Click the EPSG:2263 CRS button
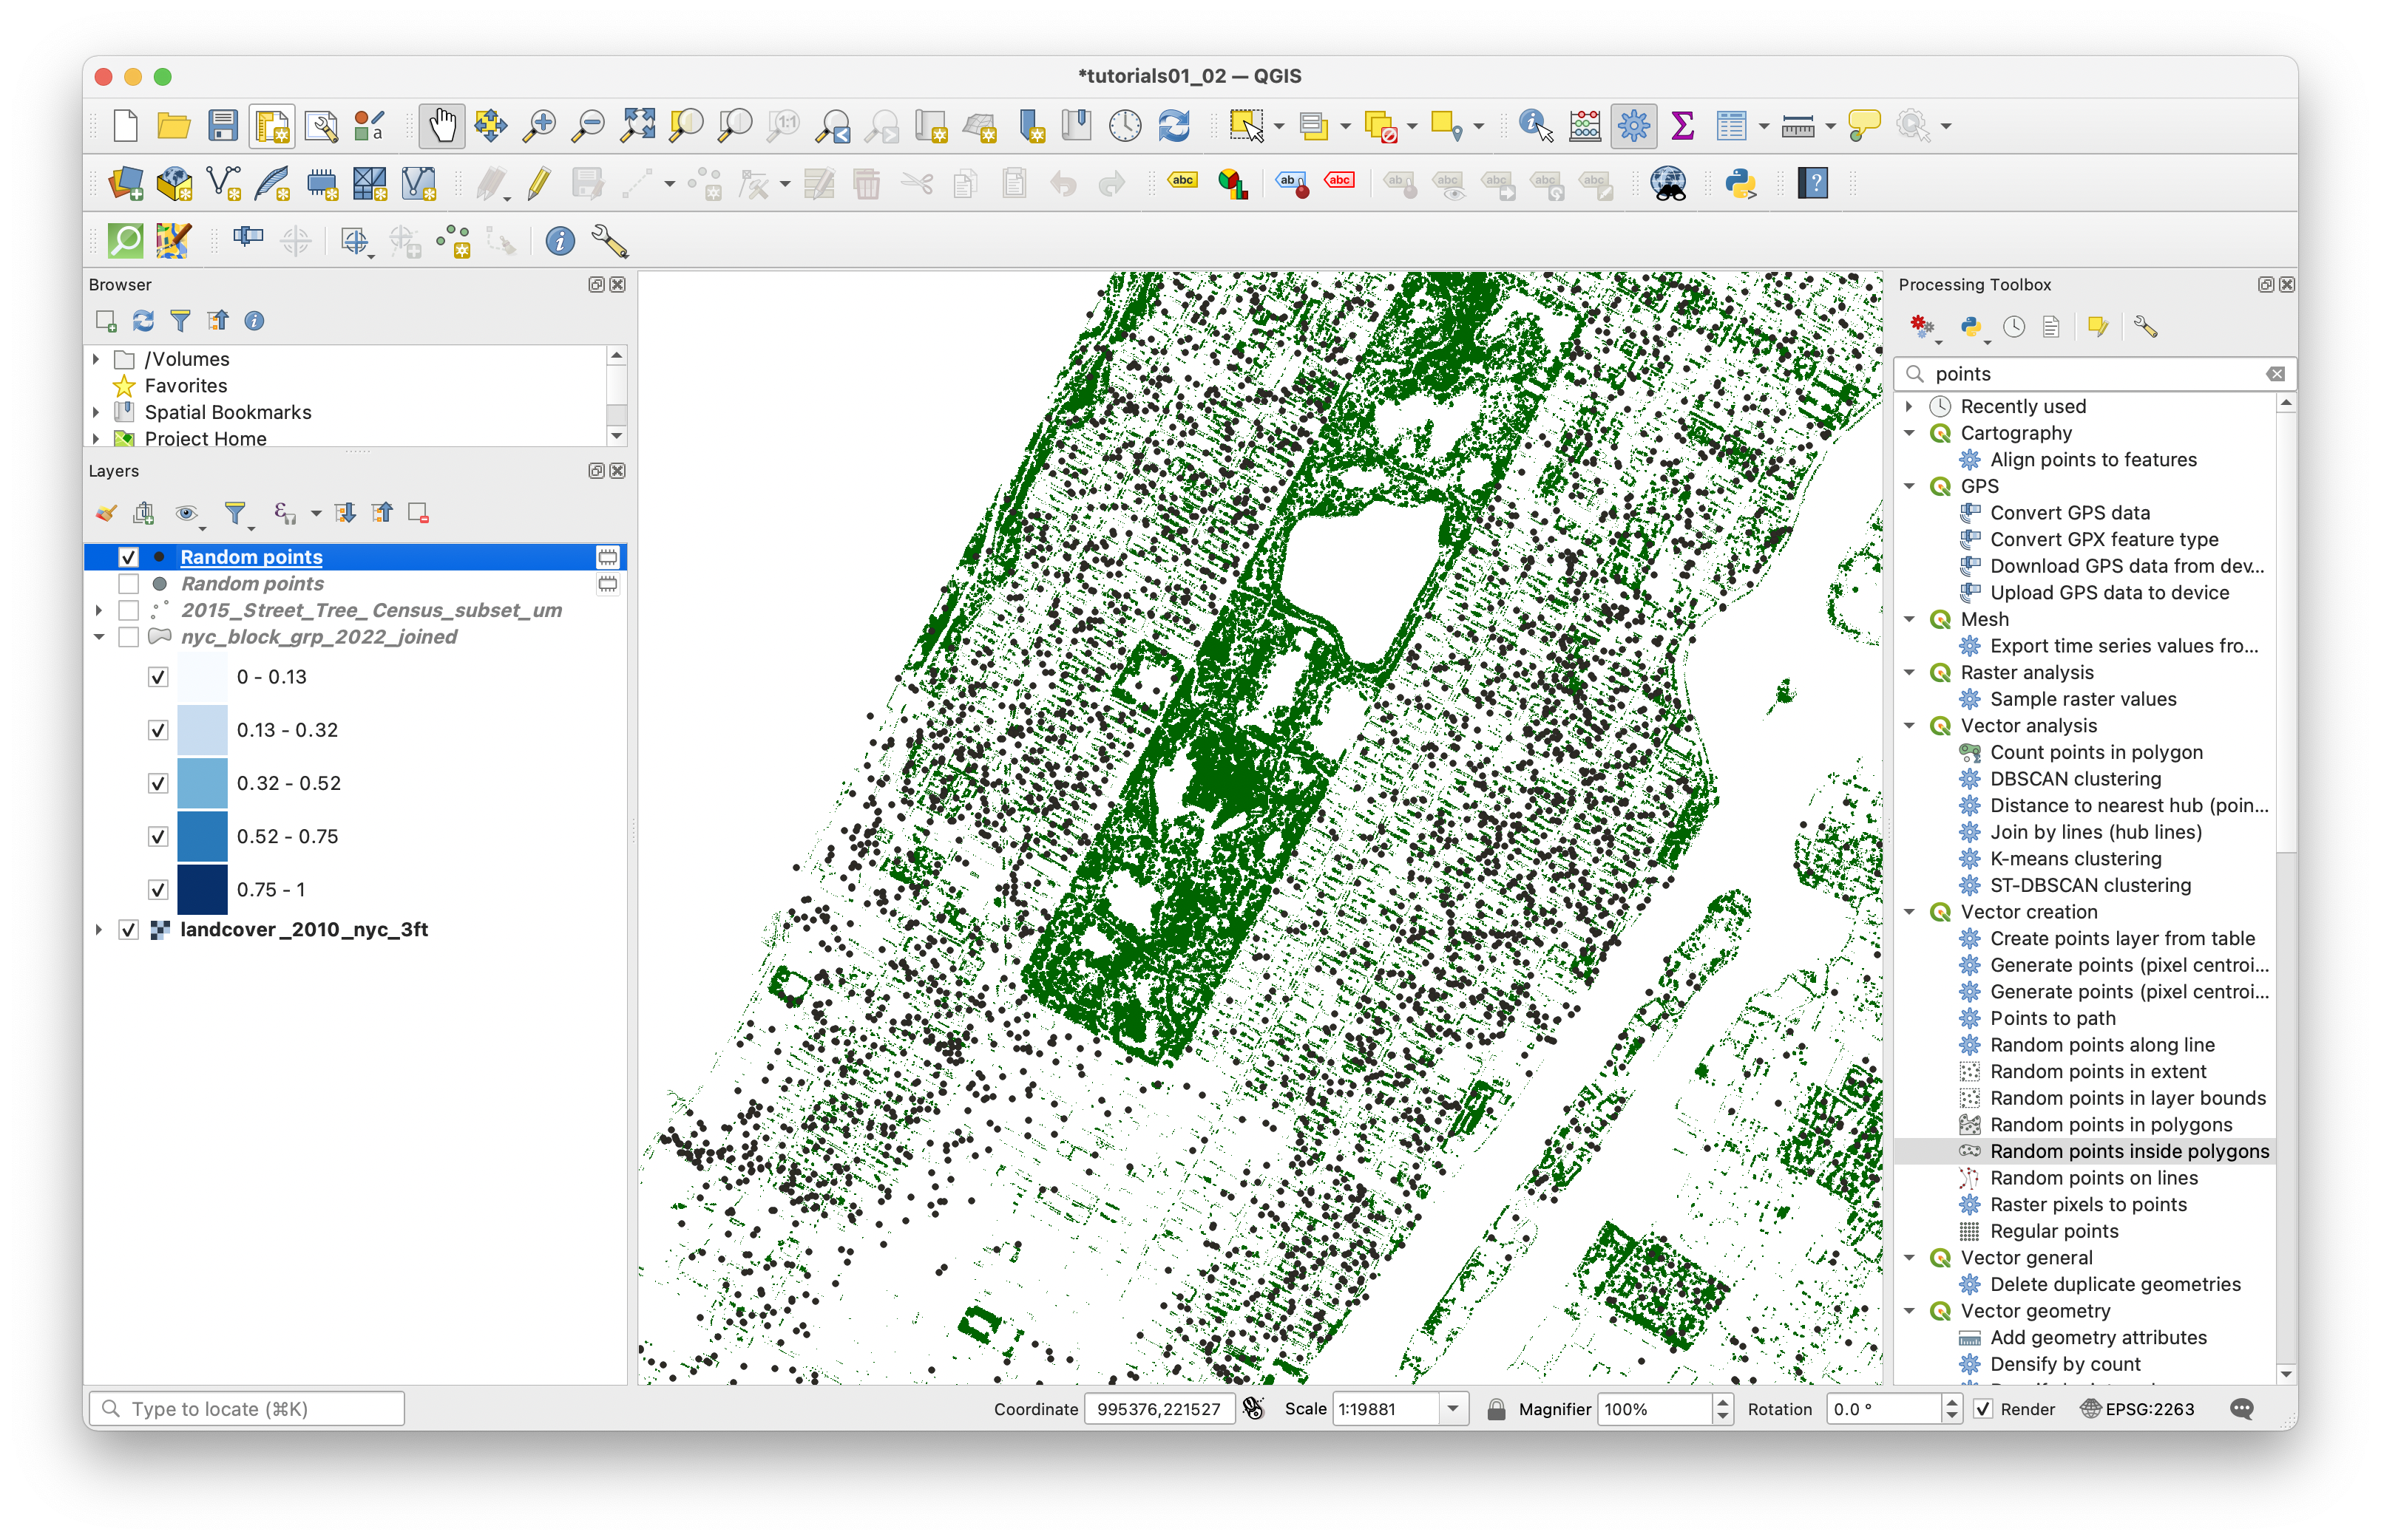This screenshot has width=2381, height=1540. (x=2137, y=1409)
